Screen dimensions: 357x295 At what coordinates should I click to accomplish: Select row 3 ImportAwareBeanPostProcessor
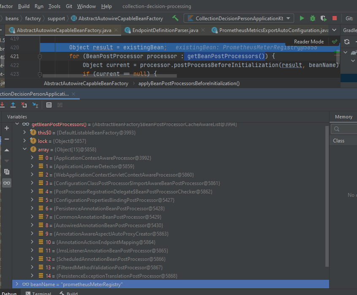[x=170, y=183]
